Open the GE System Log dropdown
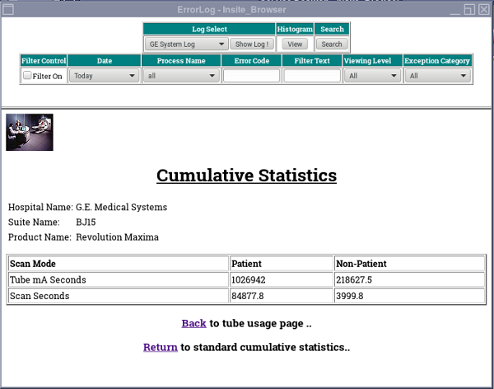This screenshot has height=389, width=494. point(186,44)
